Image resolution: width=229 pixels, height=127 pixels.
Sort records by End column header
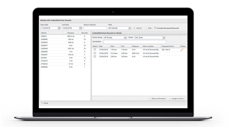tap(126, 46)
